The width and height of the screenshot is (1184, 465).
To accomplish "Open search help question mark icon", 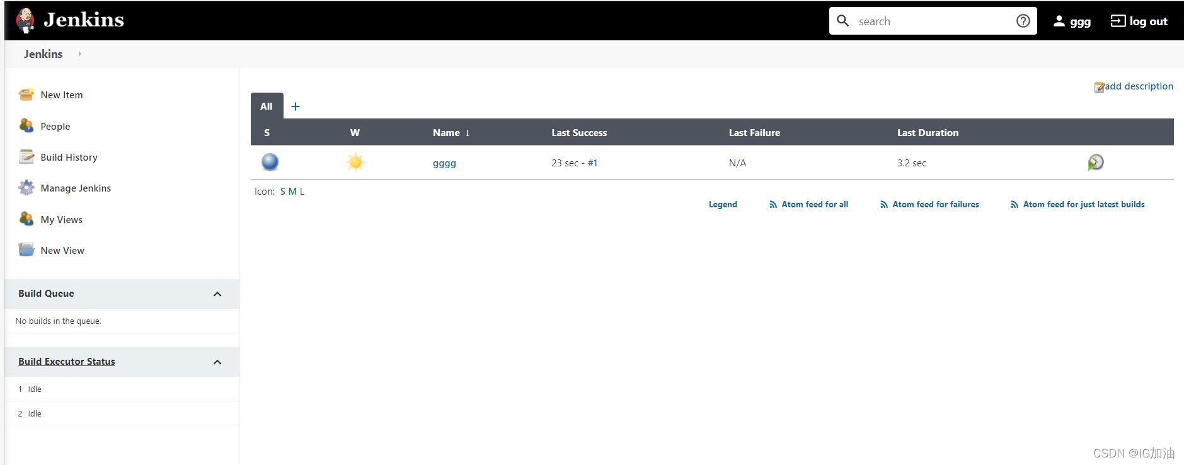I will [x=1023, y=21].
